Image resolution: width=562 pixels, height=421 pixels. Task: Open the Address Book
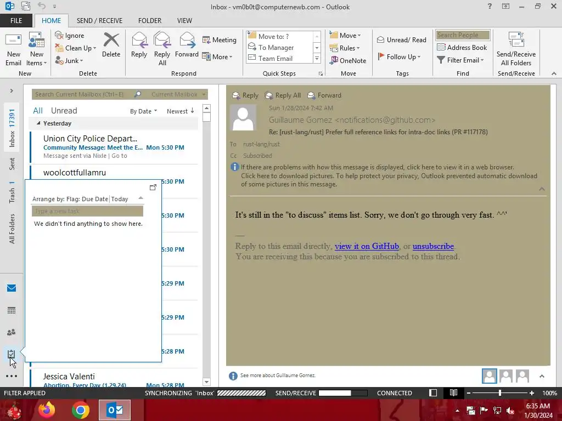(462, 47)
